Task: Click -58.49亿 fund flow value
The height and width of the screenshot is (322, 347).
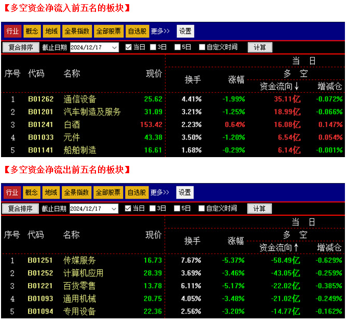Action: pyautogui.click(x=285, y=260)
